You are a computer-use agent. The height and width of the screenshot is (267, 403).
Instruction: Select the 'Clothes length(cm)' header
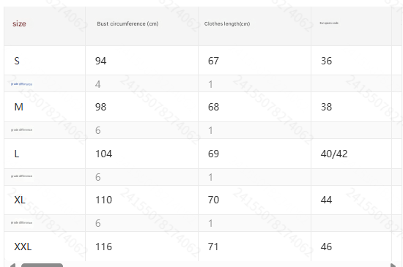(x=227, y=23)
